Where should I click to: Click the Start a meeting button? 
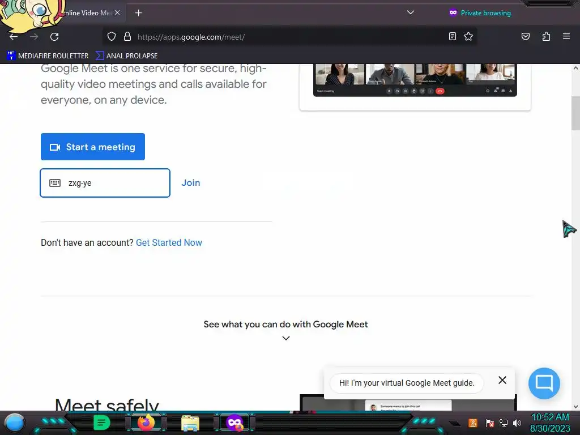pyautogui.click(x=93, y=147)
